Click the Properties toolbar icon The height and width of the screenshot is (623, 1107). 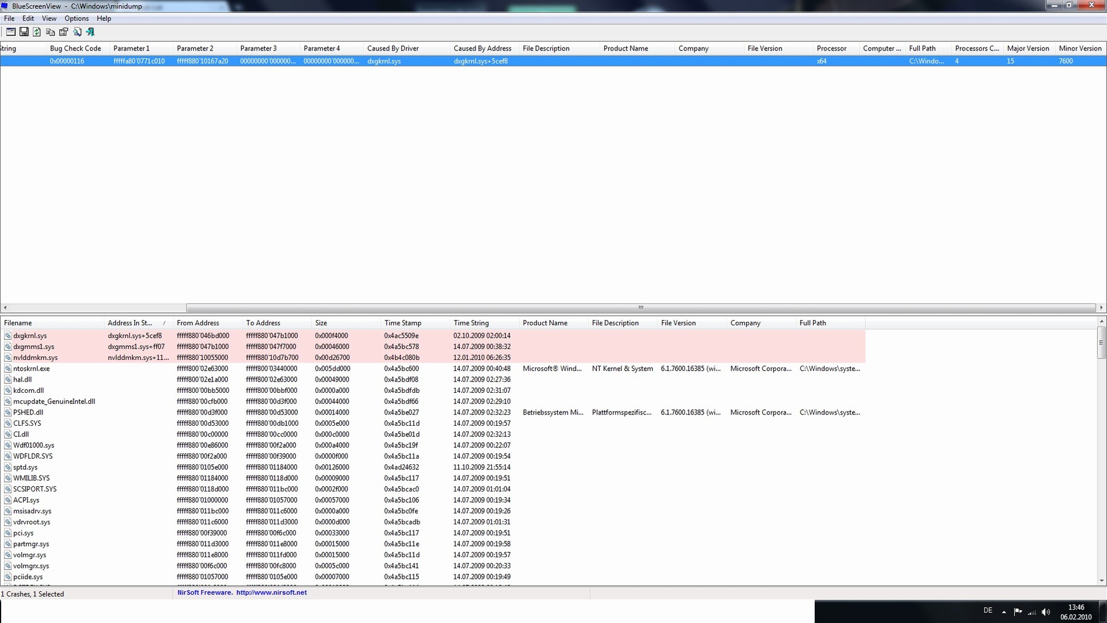[x=63, y=32]
